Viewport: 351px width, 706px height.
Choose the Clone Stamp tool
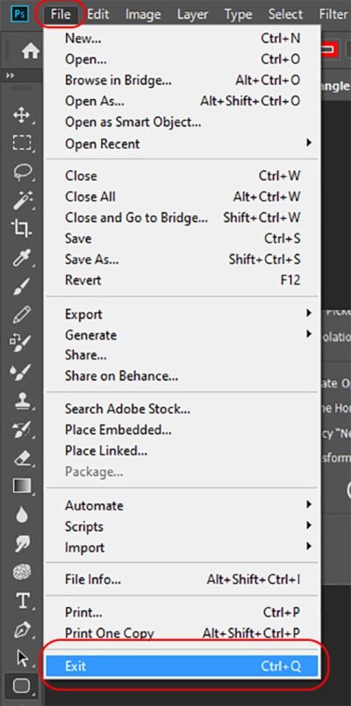tap(21, 400)
